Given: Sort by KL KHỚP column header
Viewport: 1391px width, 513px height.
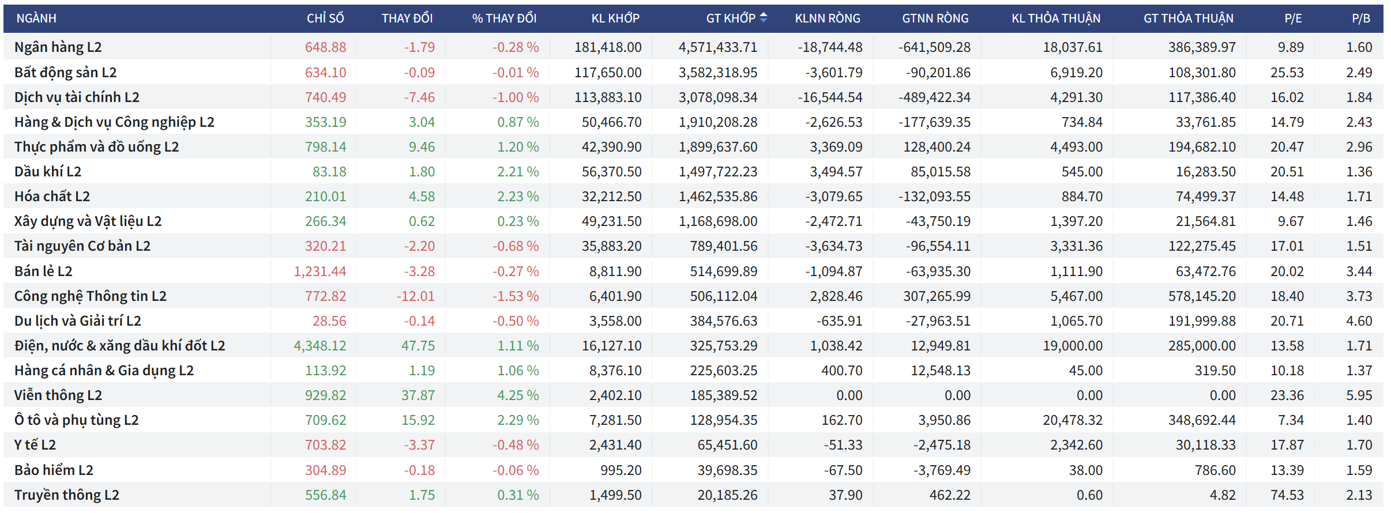Looking at the screenshot, I should [x=615, y=18].
